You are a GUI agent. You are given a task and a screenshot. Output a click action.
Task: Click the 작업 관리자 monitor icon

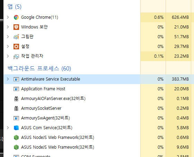click(x=16, y=56)
